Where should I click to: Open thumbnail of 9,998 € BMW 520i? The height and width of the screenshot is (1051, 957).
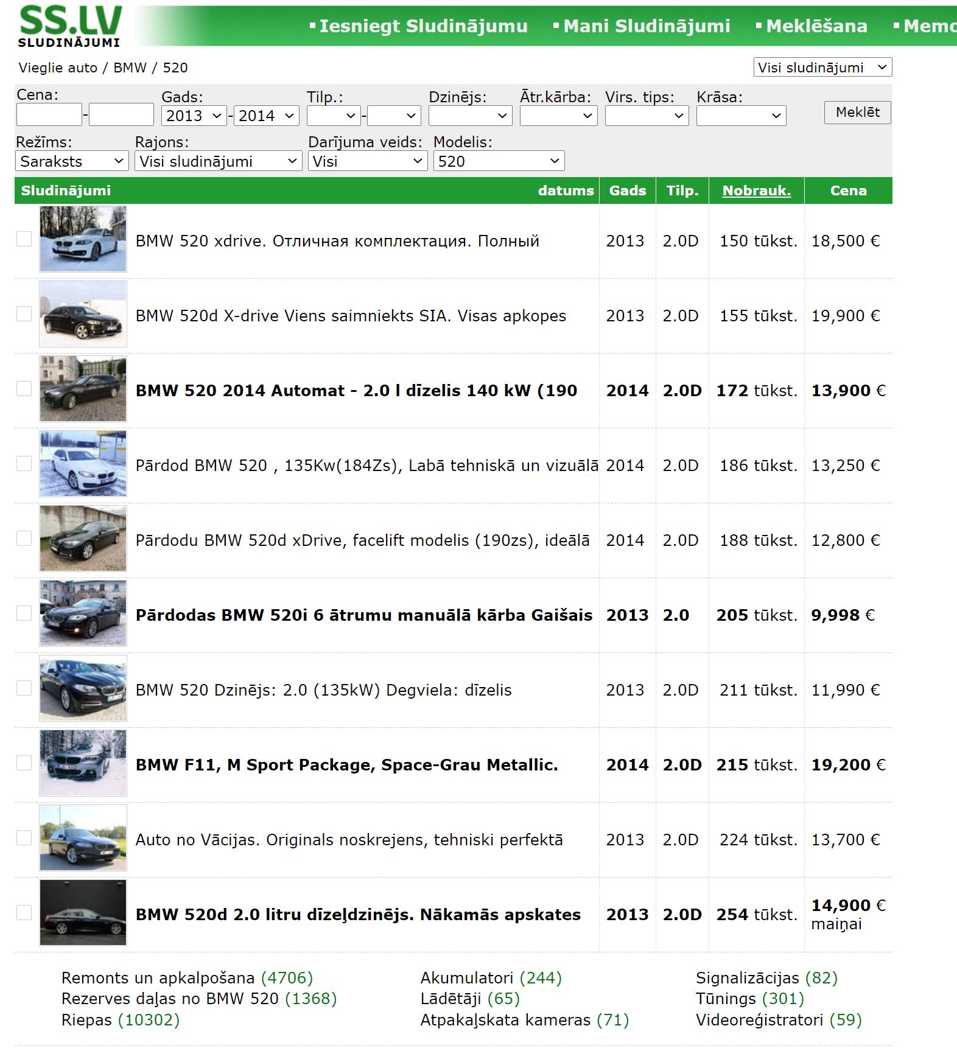coord(83,613)
